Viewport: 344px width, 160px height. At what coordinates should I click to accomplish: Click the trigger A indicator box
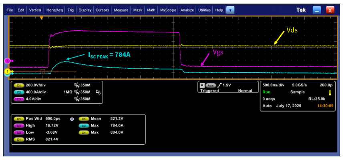pos(202,85)
